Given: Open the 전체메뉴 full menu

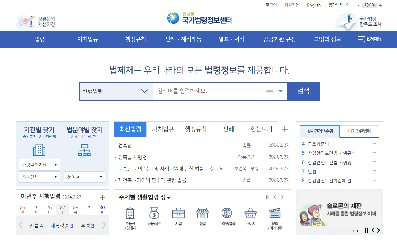Looking at the screenshot, I should click(370, 39).
